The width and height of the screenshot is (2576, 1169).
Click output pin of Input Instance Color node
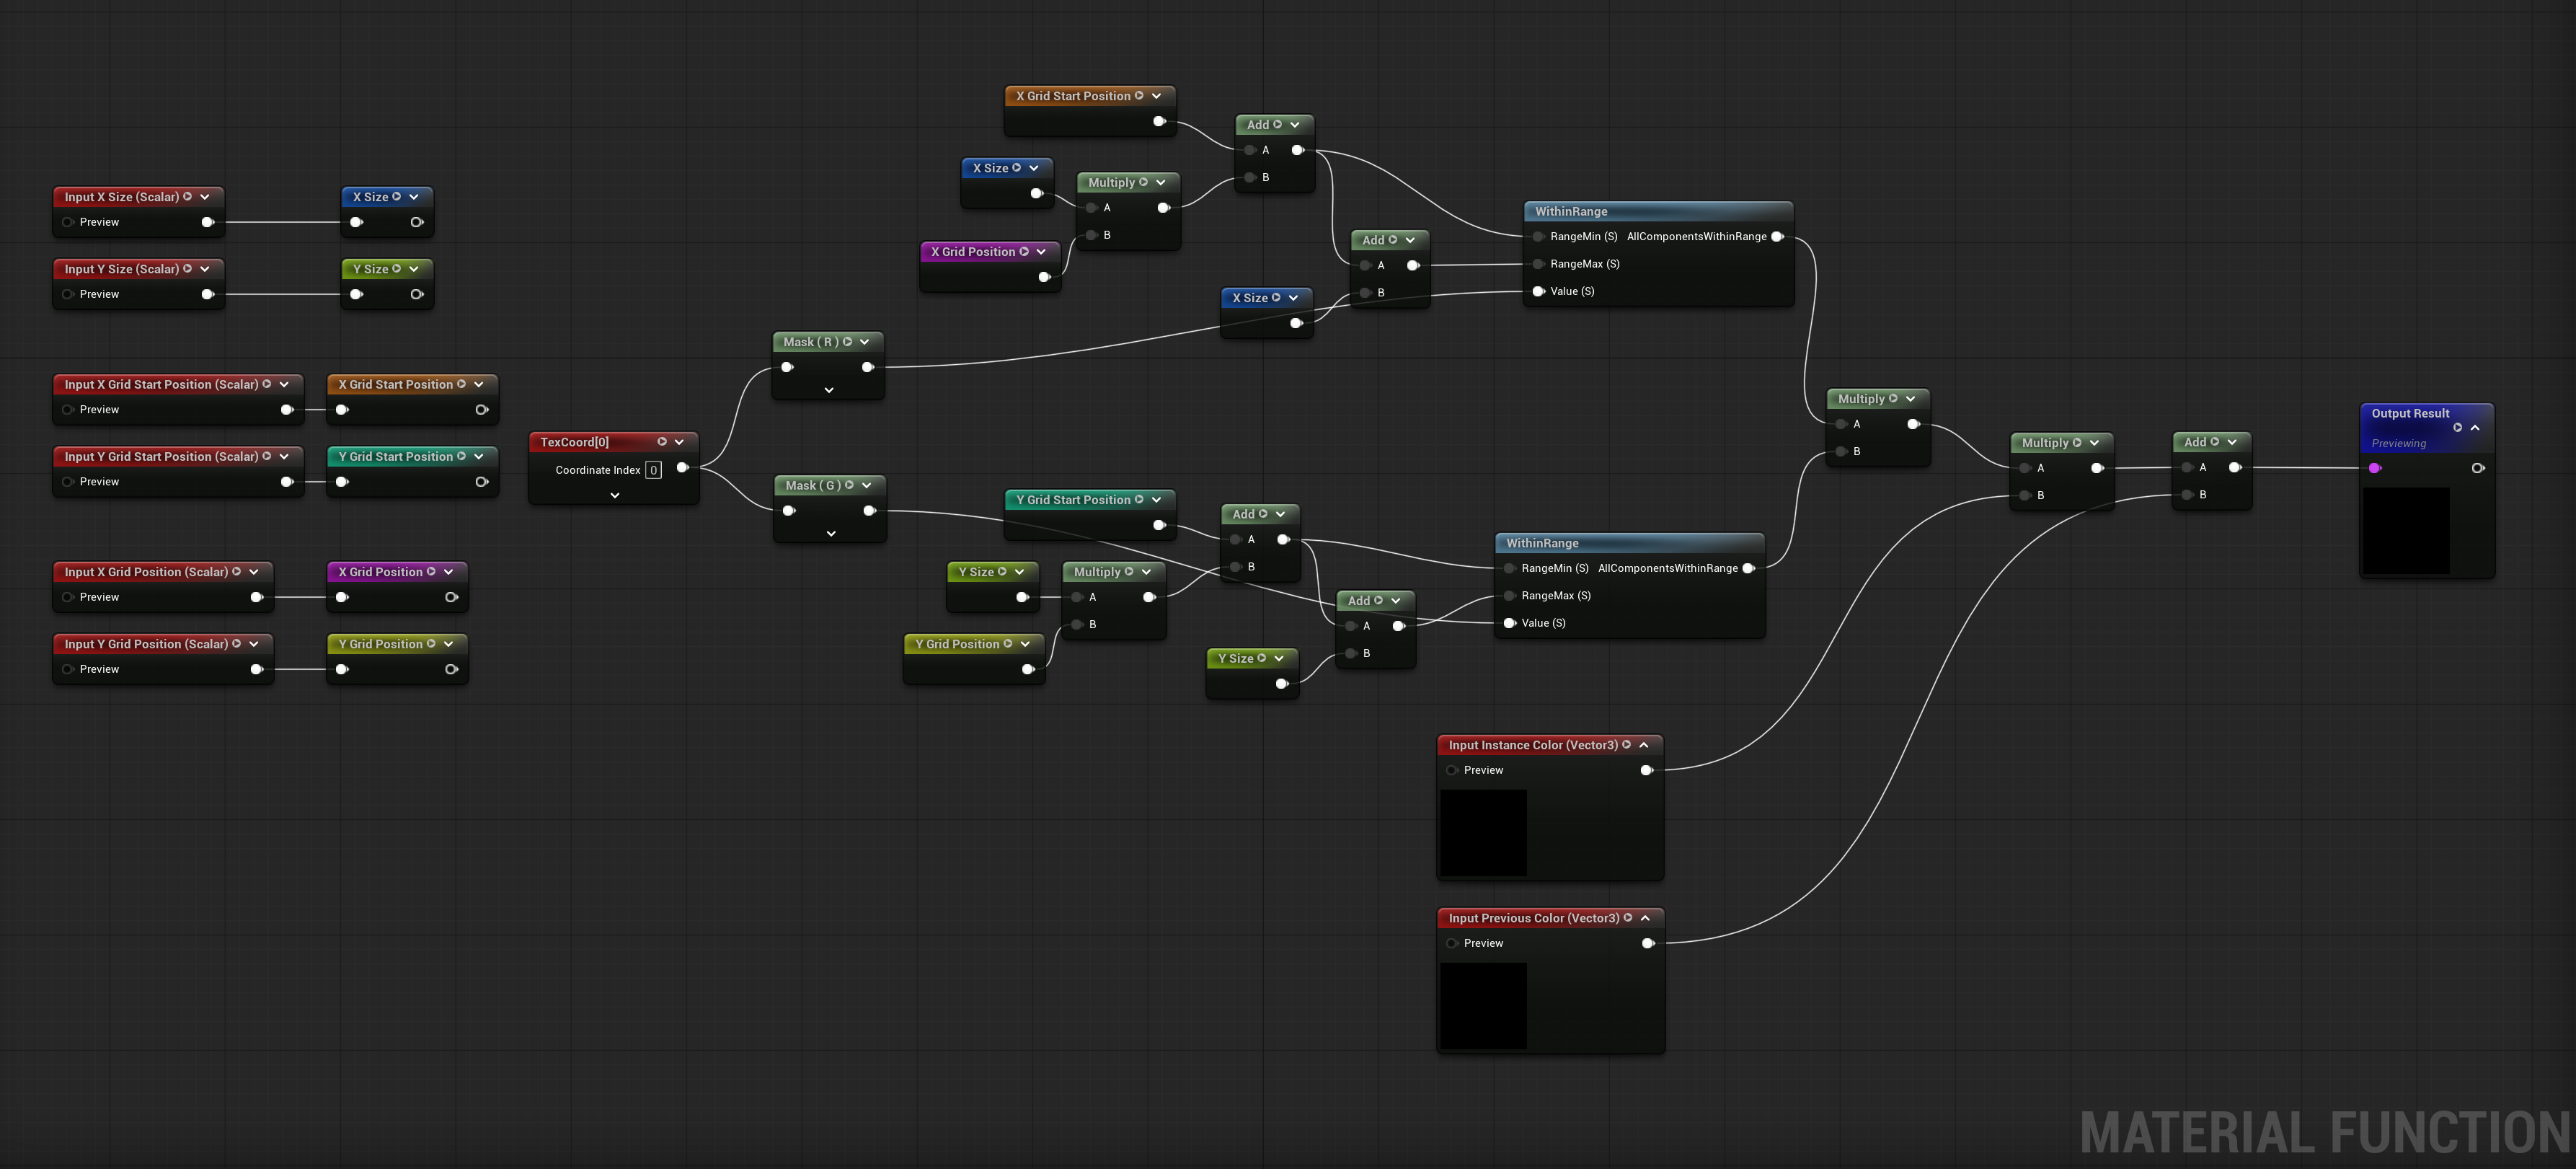coord(1646,770)
